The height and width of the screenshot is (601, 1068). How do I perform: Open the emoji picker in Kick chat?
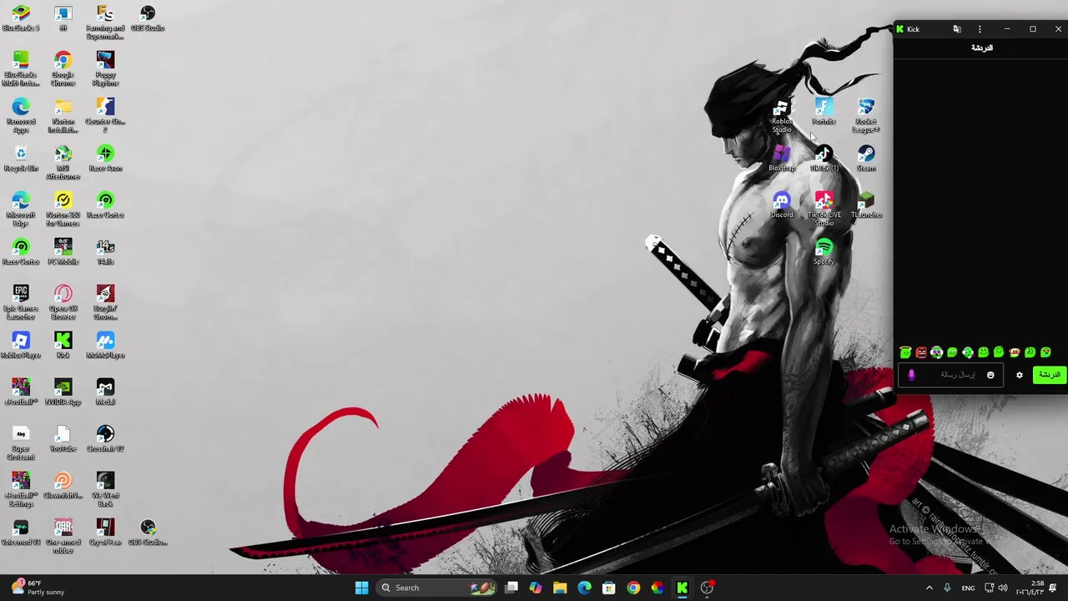coord(990,376)
